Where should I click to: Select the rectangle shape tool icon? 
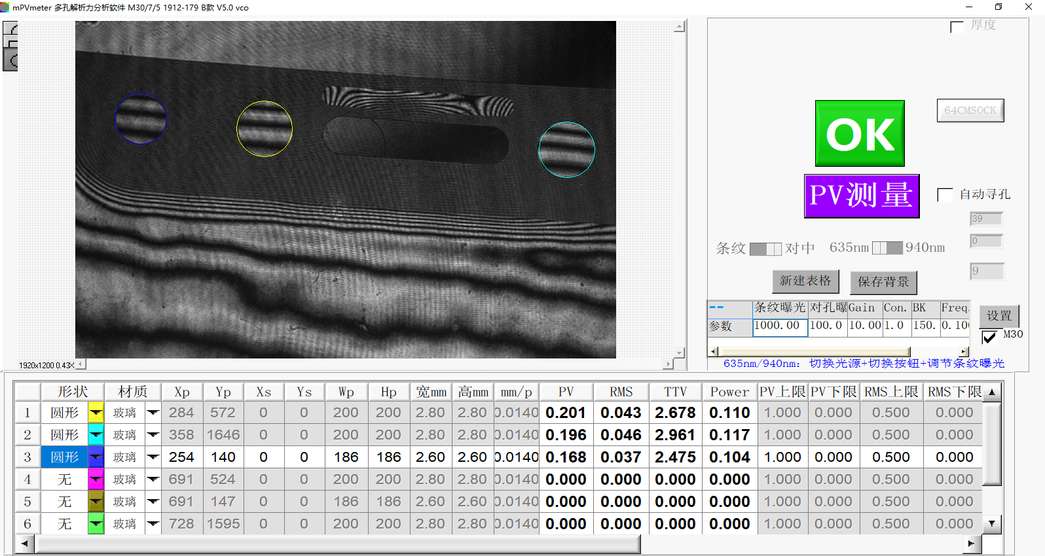(x=10, y=43)
